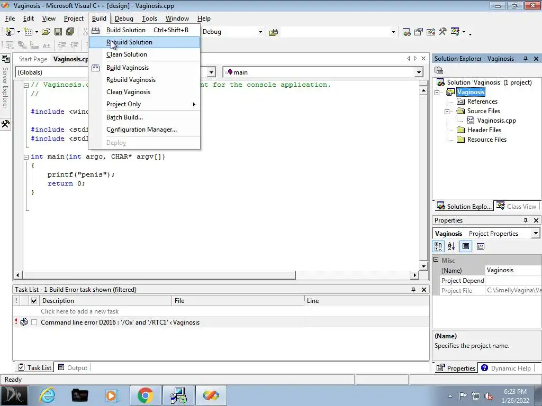Click the Server Explorer sidebar icon

click(x=5, y=59)
